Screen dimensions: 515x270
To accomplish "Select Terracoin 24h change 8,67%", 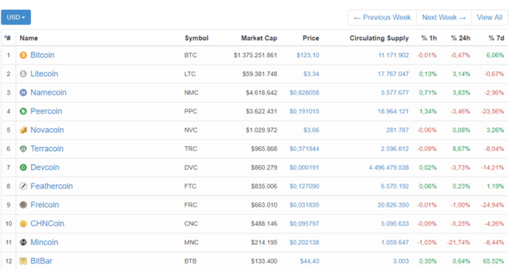I will pyautogui.click(x=461, y=149).
